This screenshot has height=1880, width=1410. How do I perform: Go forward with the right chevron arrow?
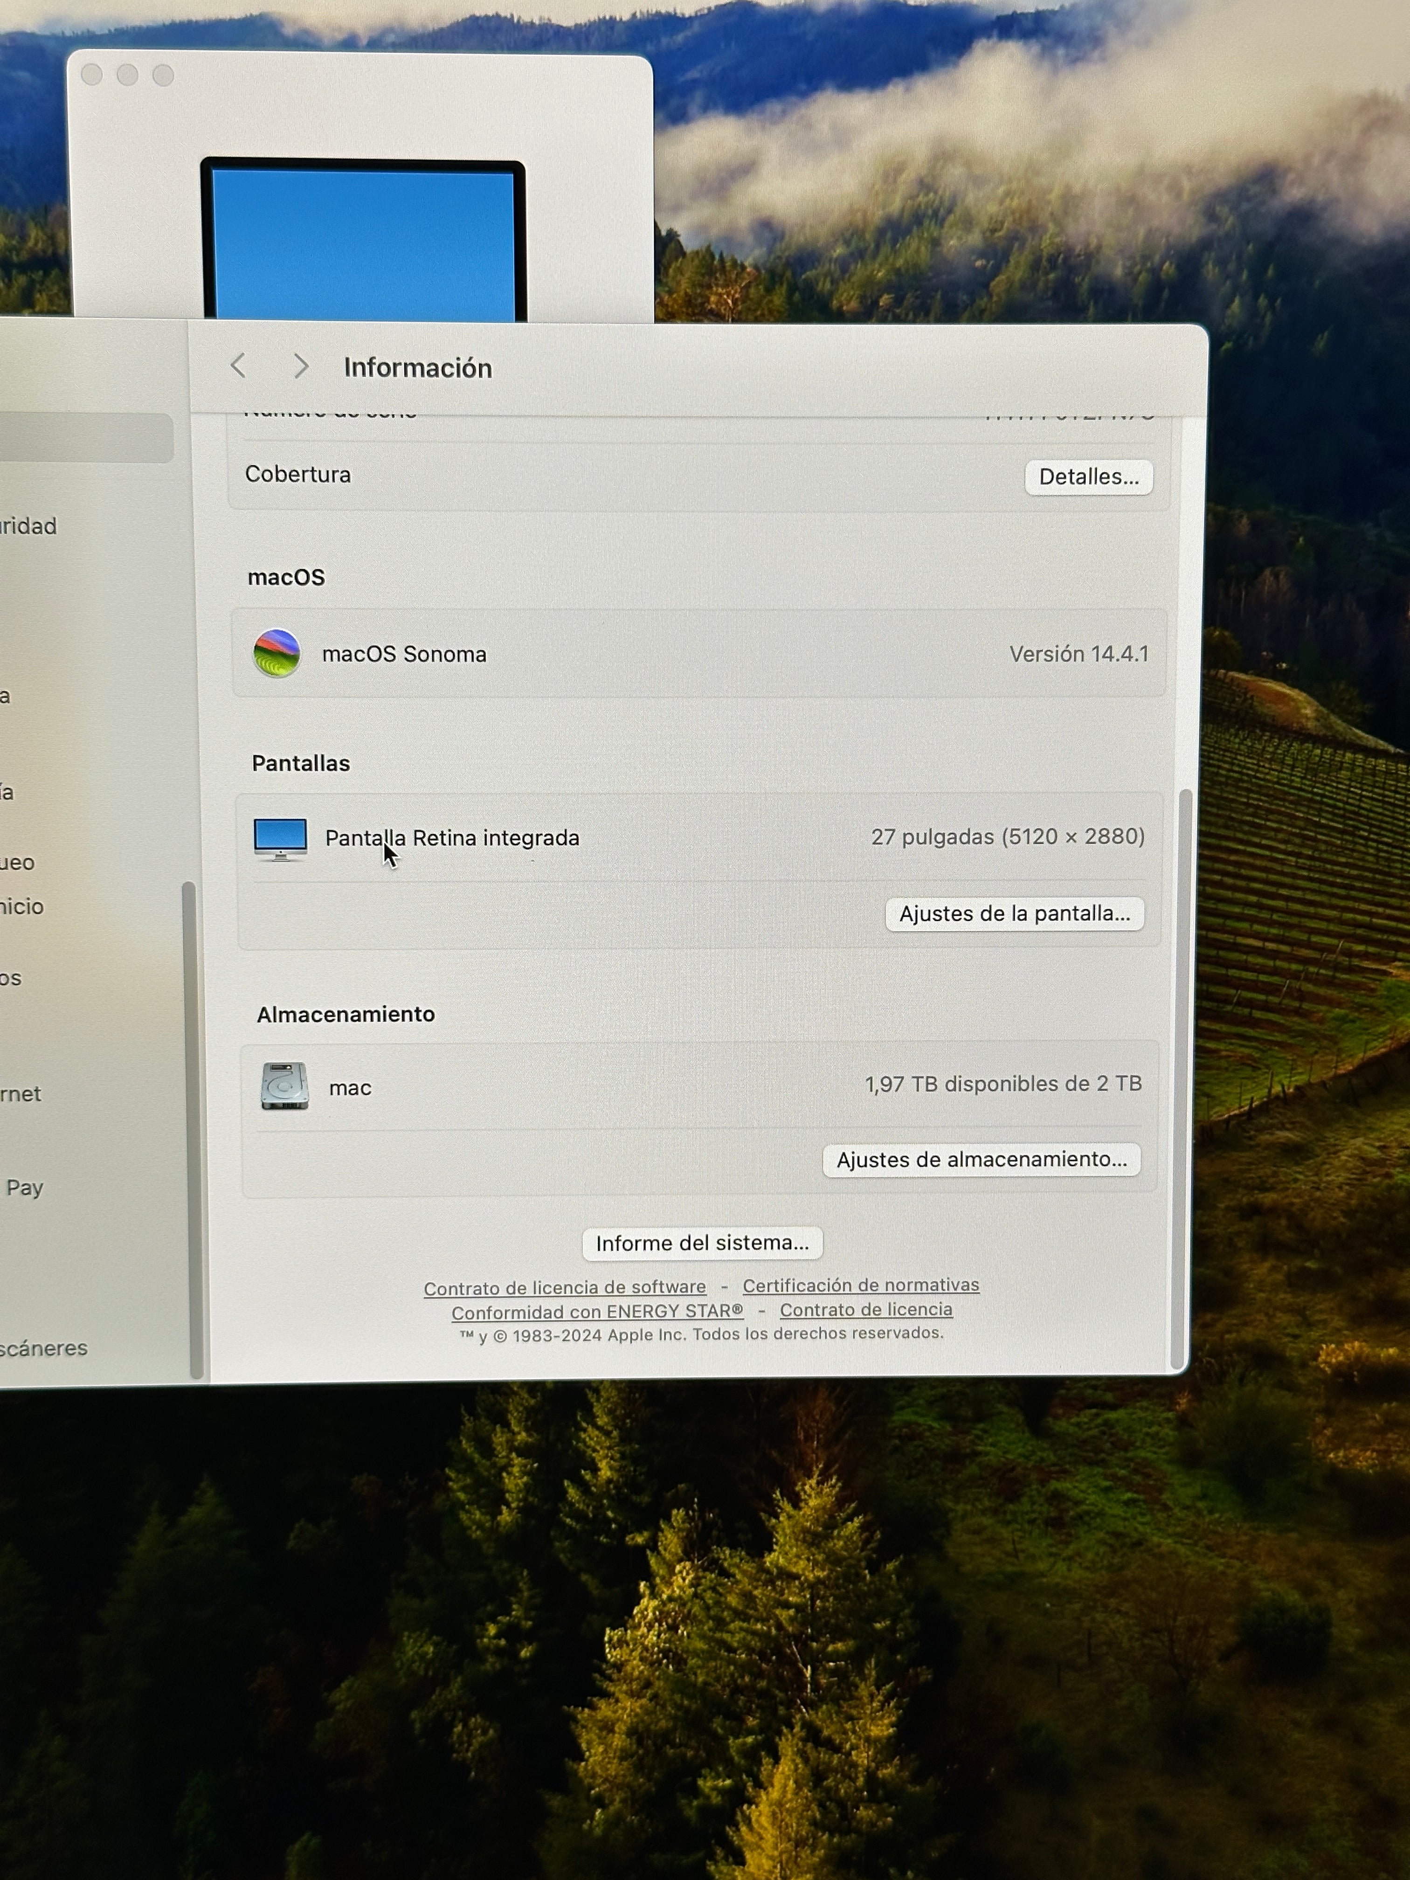[x=300, y=366]
